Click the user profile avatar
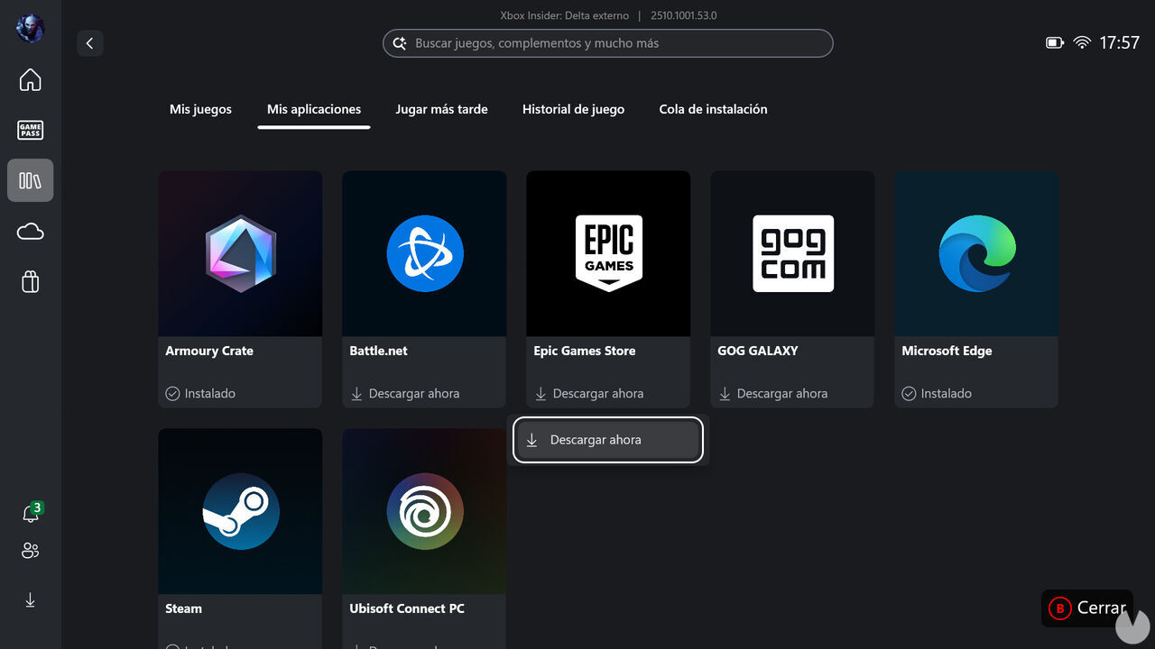Viewport: 1155px width, 649px height. pyautogui.click(x=30, y=28)
